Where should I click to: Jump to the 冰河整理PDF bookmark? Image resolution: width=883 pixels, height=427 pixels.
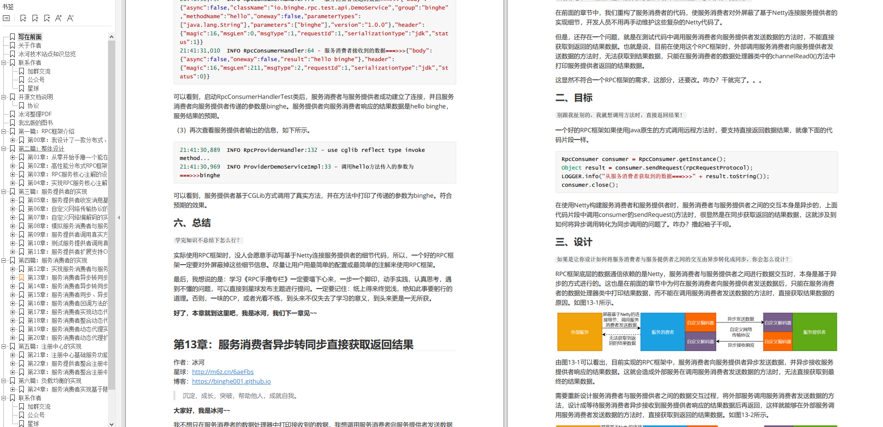pyautogui.click(x=35, y=114)
